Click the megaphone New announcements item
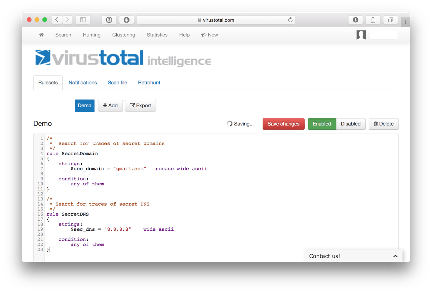 click(210, 35)
